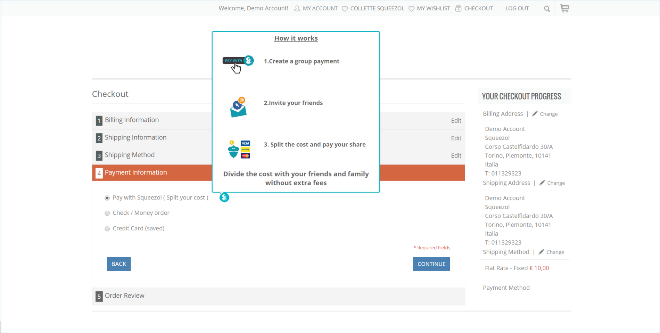Click 'Payment Method' progress label

click(506, 288)
